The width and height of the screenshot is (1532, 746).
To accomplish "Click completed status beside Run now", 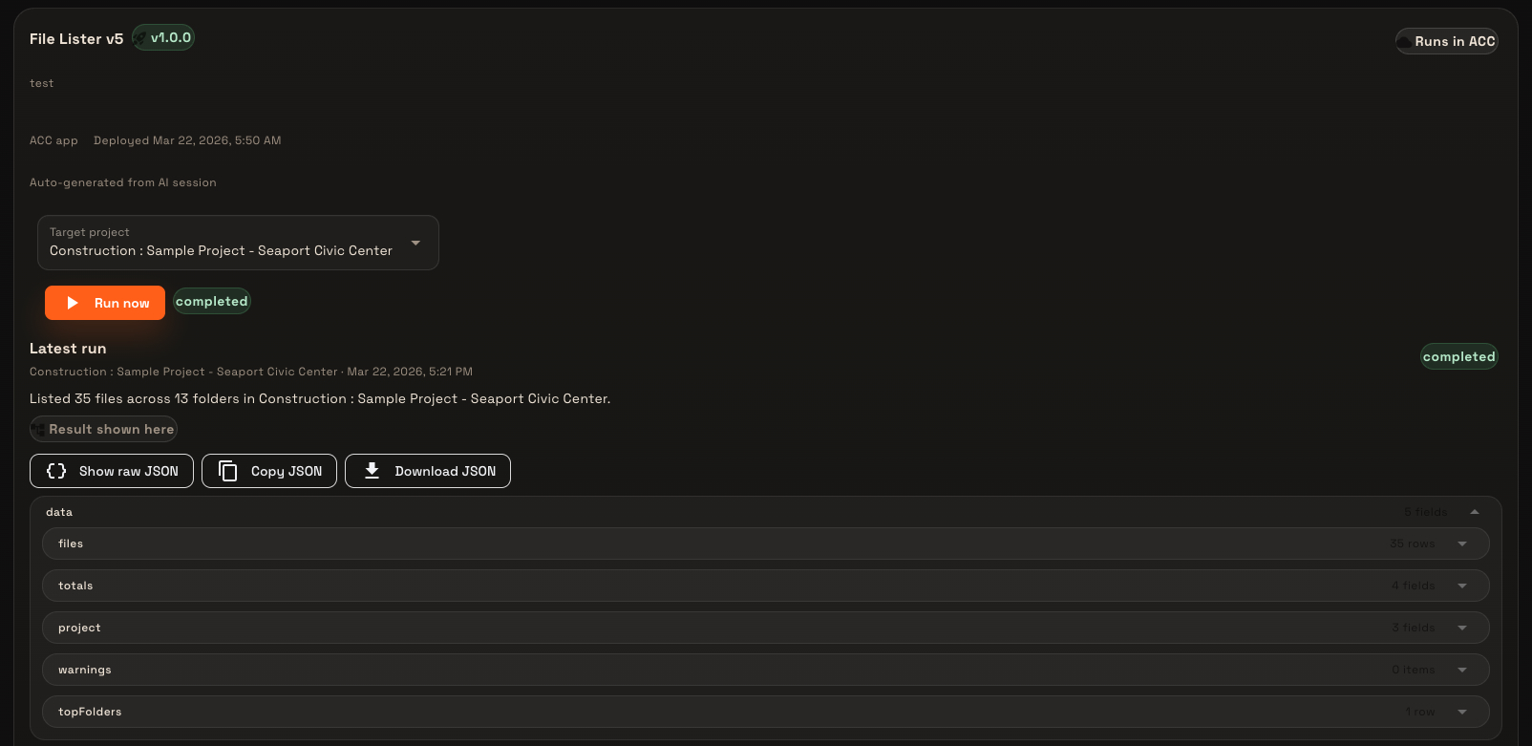I will coord(212,302).
